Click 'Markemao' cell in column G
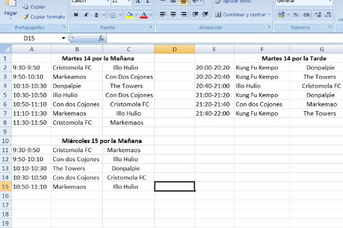Screen dimensions: 343x228 pos(317,104)
